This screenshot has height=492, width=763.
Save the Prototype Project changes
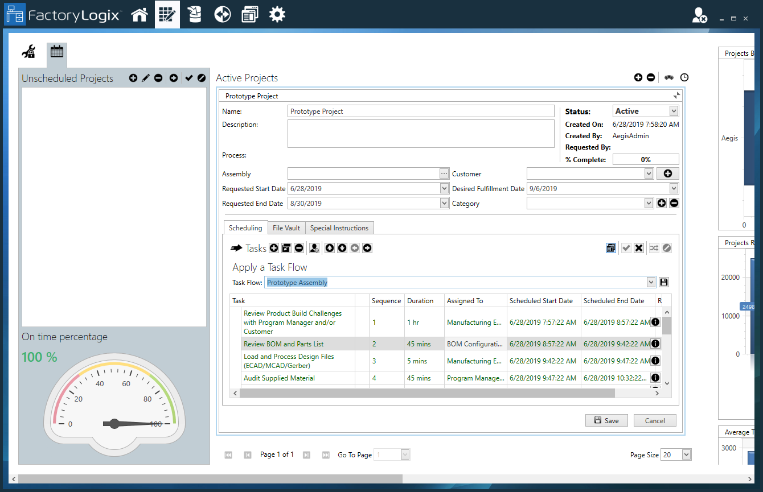[606, 420]
